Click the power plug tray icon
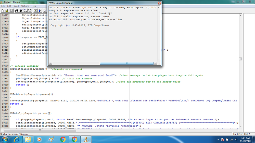This screenshot has height=143, width=255. click(x=227, y=140)
